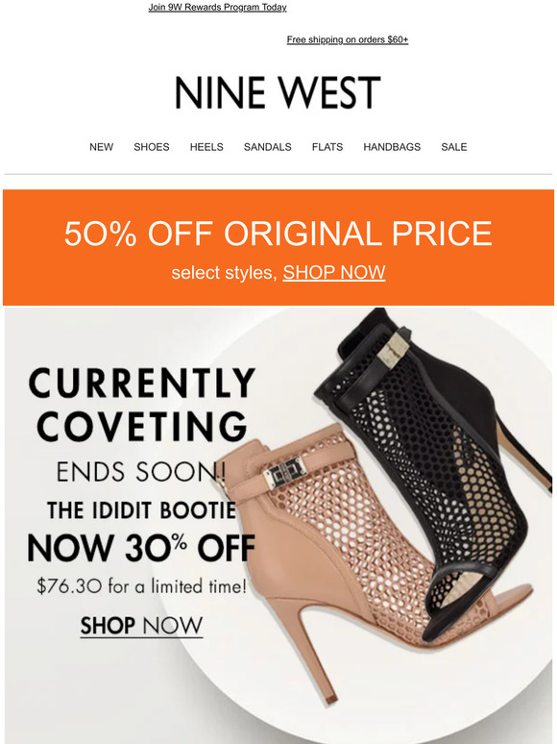Open the HANDBAGS section
557x744 pixels.
click(x=392, y=147)
